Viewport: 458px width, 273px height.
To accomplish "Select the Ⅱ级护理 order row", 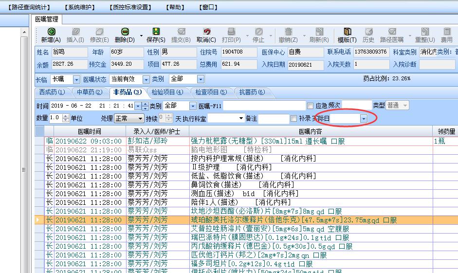I will pos(246,167).
